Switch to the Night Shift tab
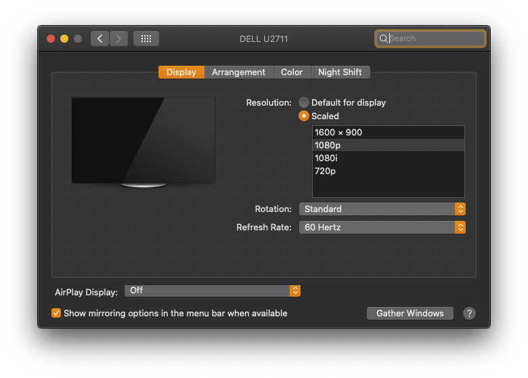The width and height of the screenshot is (528, 378). click(x=340, y=72)
